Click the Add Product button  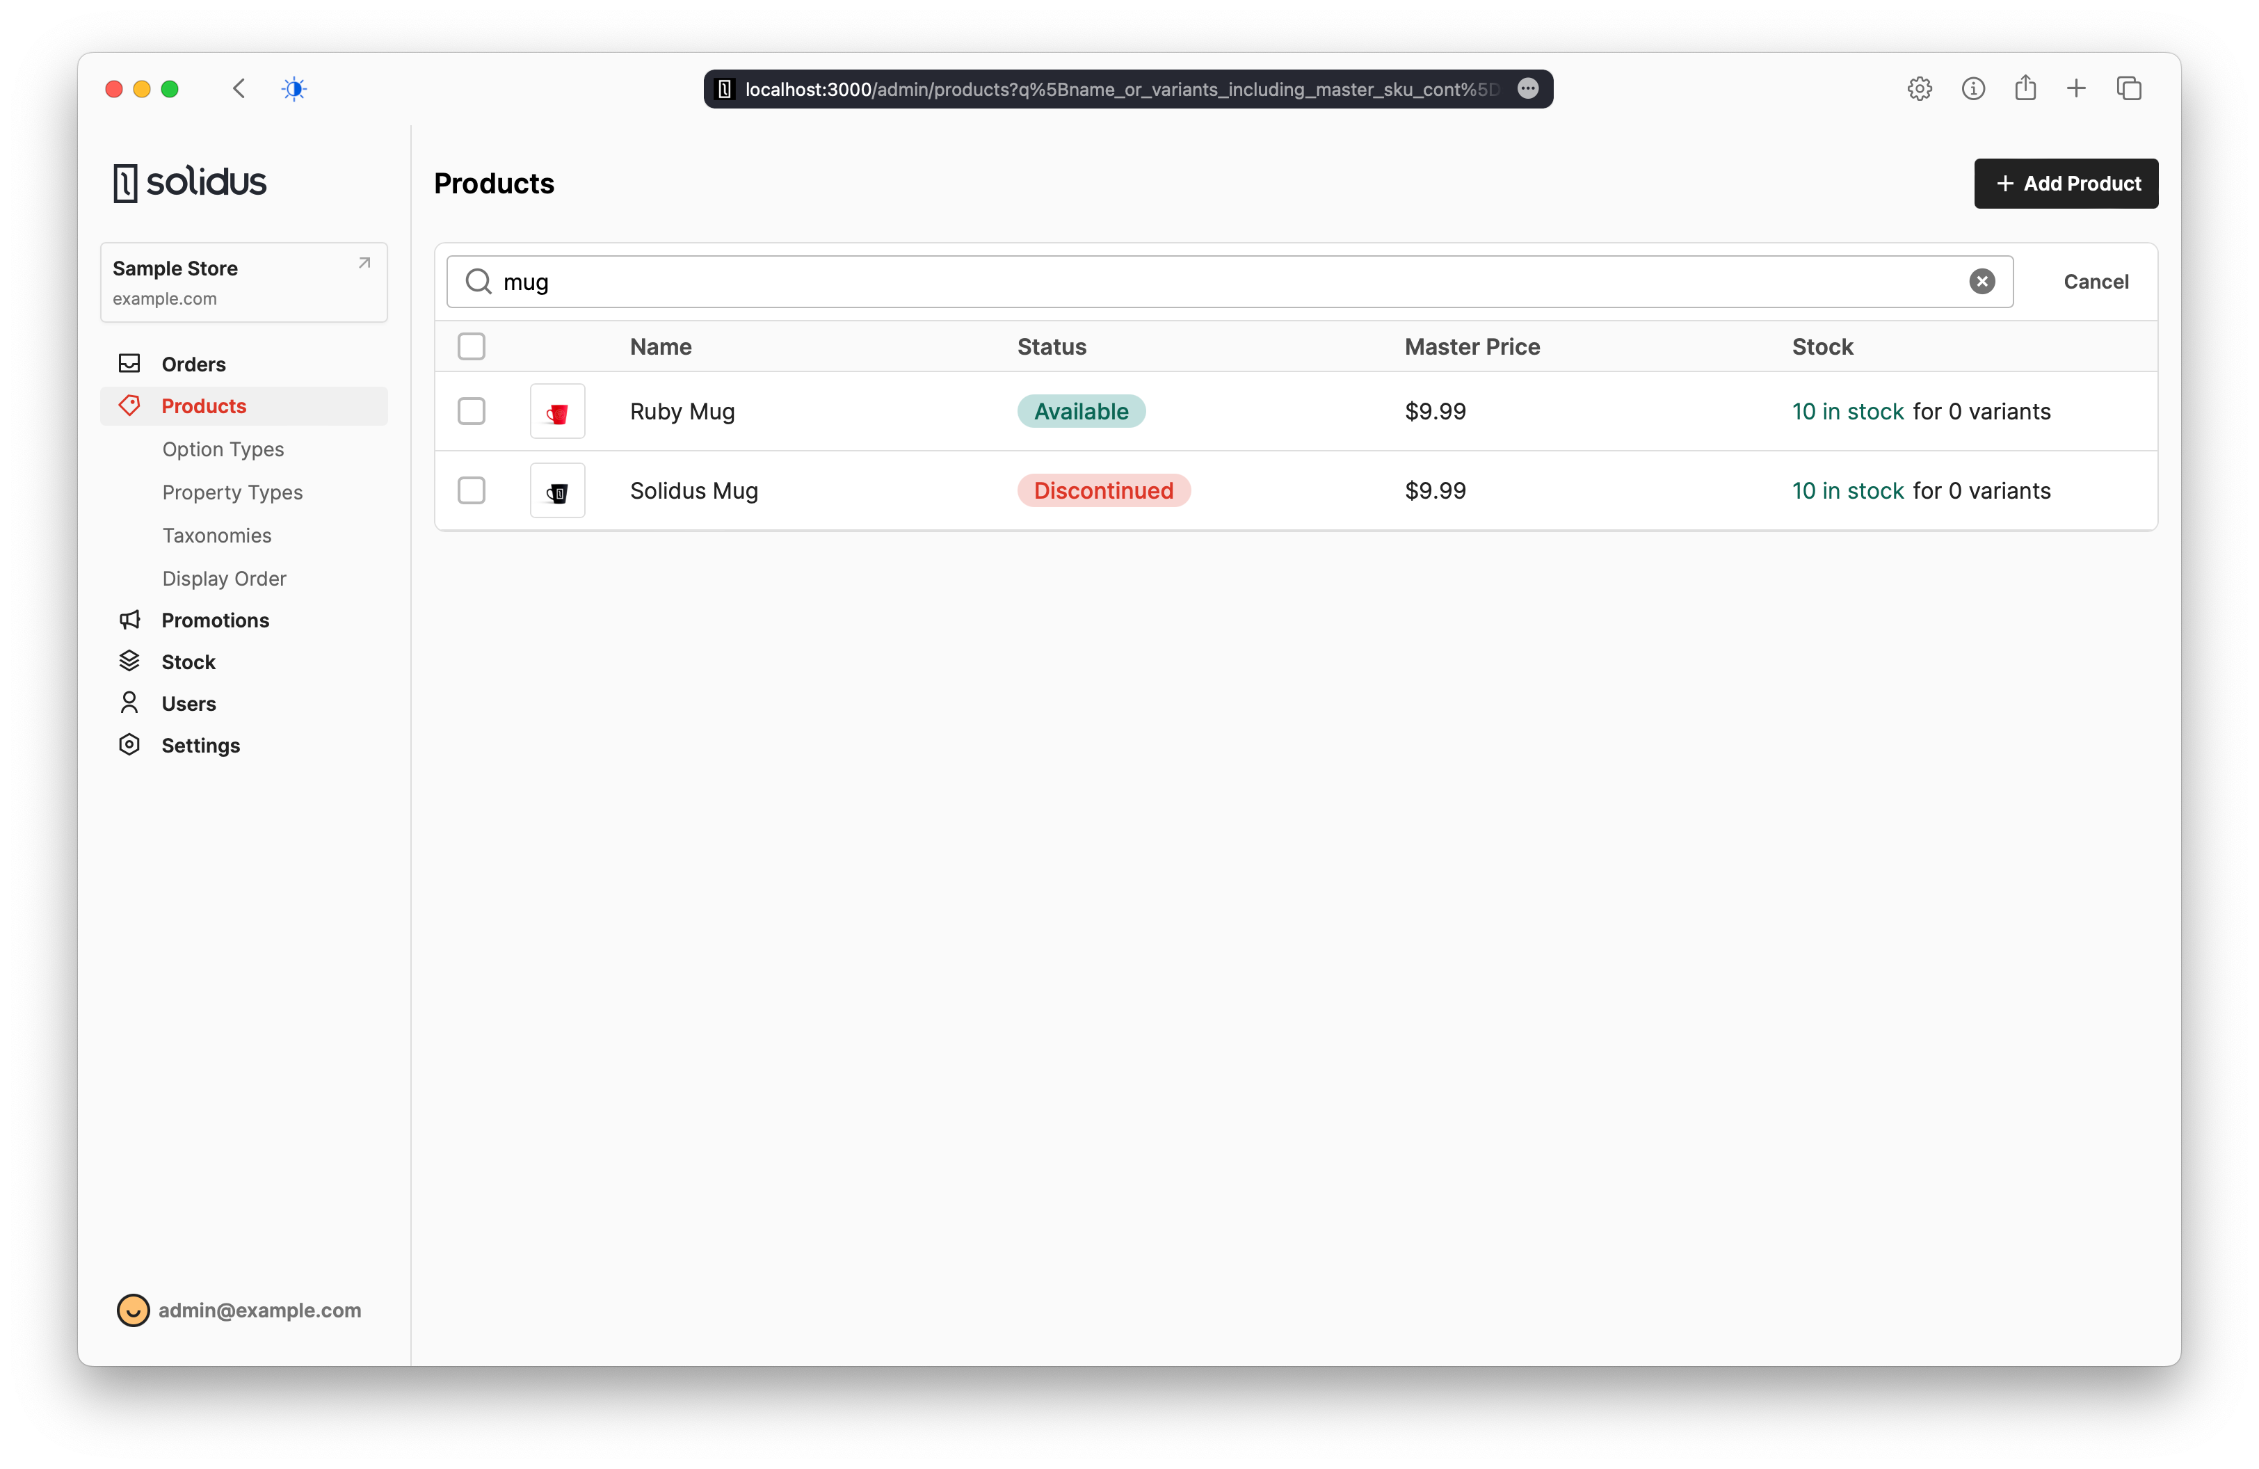coord(2066,184)
